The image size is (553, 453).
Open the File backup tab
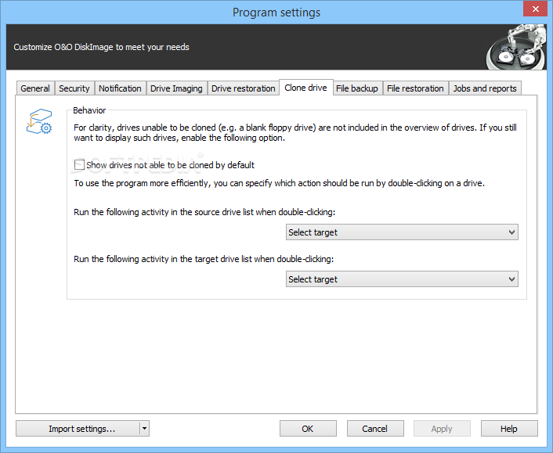357,88
